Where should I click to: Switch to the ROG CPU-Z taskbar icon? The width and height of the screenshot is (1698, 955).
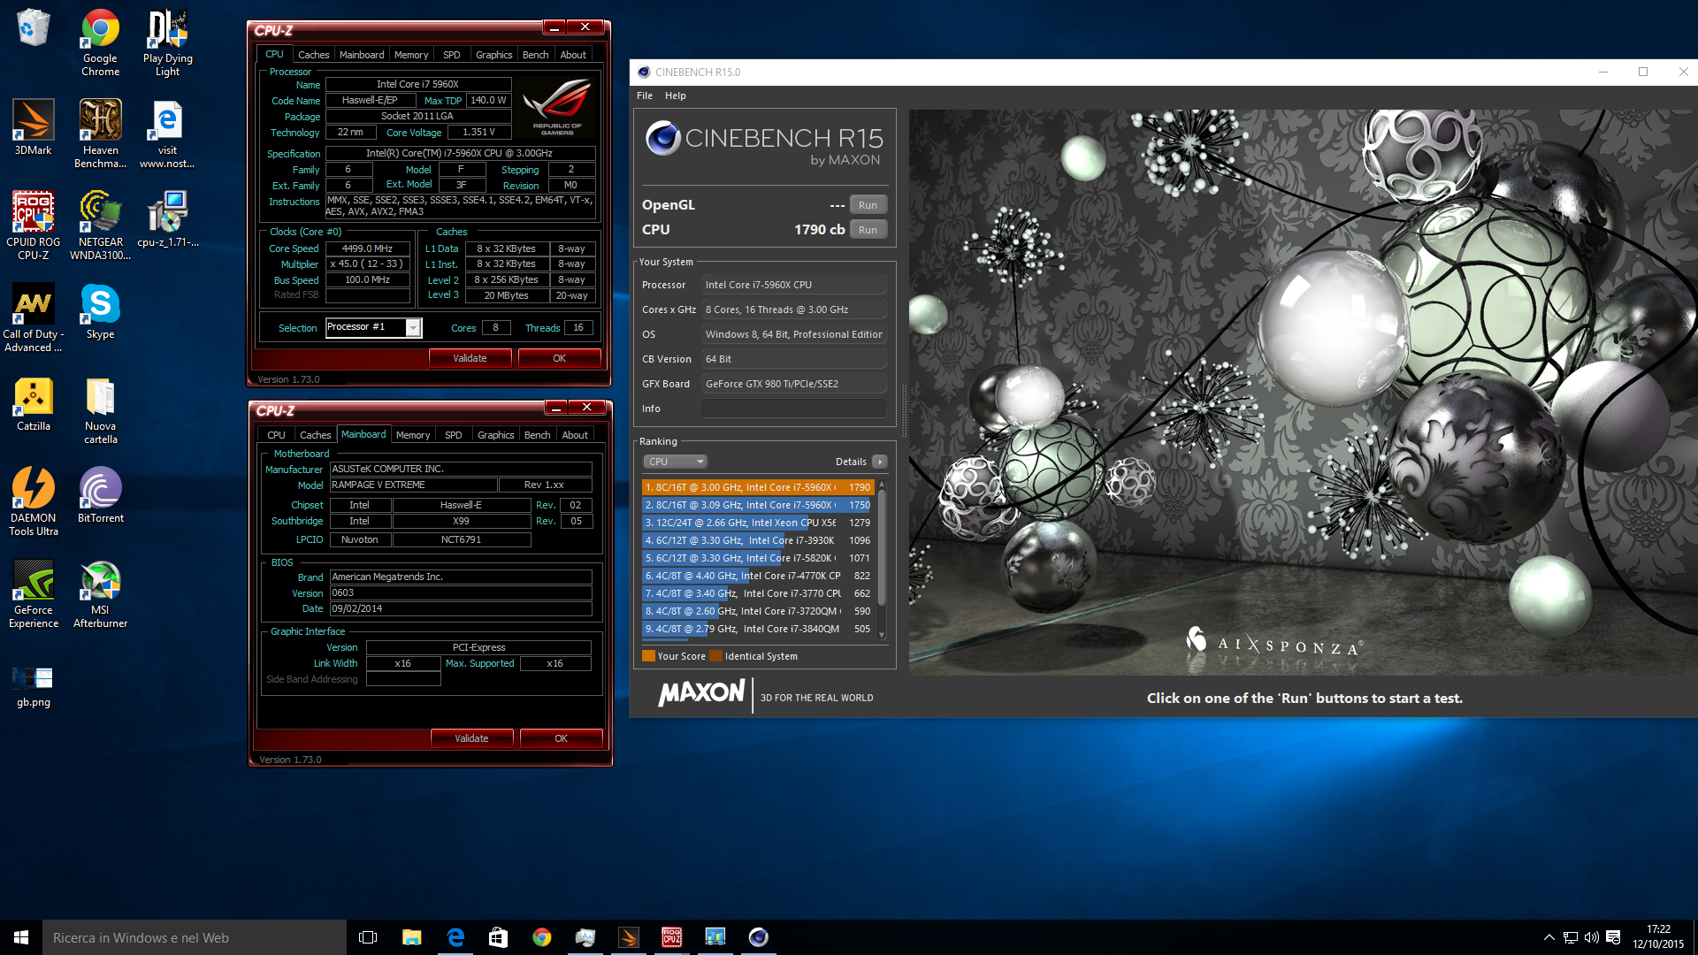click(671, 937)
